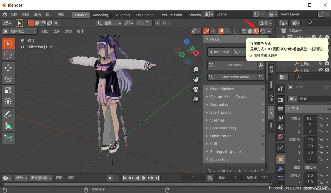Open the Render properties tab
Viewport: 331px width, 193px height.
tap(280, 100)
